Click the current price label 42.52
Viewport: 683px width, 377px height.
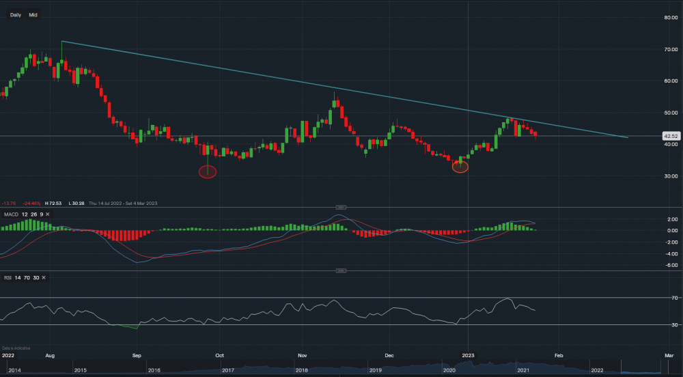(669, 136)
